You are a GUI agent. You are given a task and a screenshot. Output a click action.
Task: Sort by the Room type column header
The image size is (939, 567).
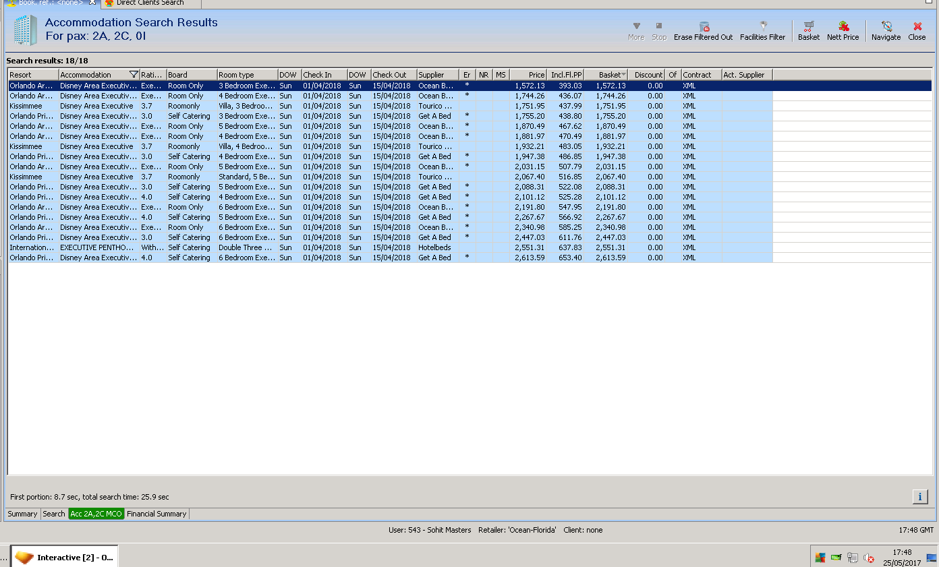tap(248, 75)
